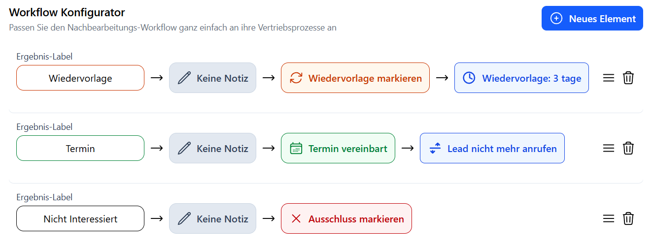This screenshot has width=653, height=247.
Task: Edit the Termin label field
Action: click(x=80, y=148)
